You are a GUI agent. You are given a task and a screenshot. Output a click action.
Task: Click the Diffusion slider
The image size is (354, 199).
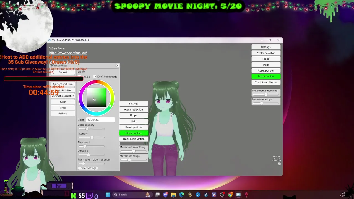click(x=91, y=155)
